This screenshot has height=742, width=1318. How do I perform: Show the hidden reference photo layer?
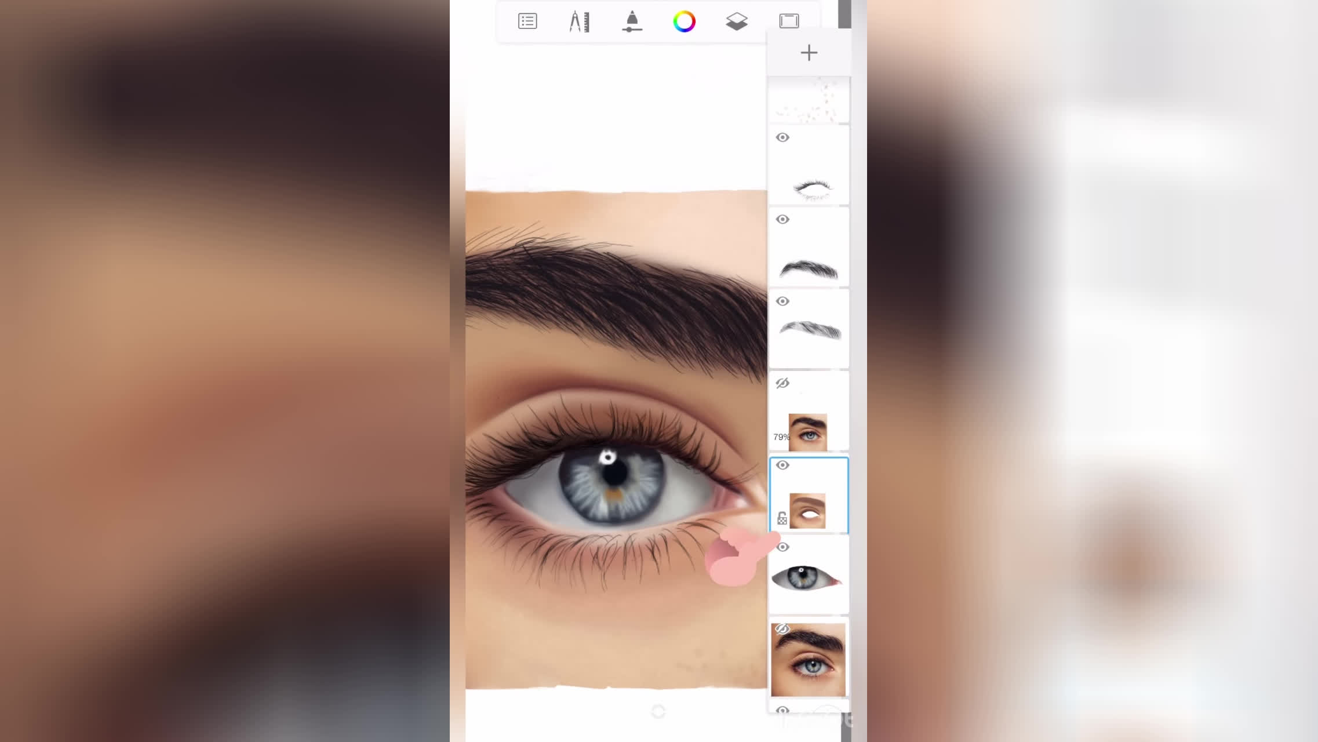pyautogui.click(x=782, y=629)
